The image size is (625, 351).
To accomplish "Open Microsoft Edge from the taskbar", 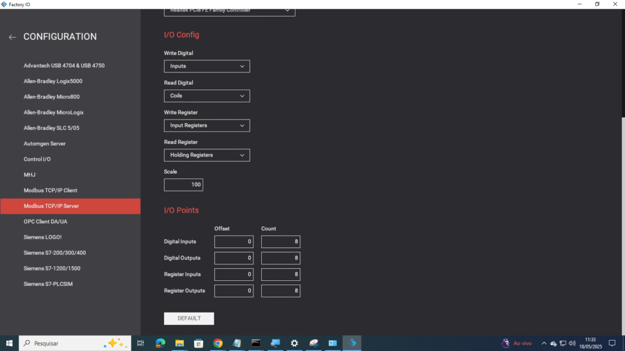I will (161, 343).
